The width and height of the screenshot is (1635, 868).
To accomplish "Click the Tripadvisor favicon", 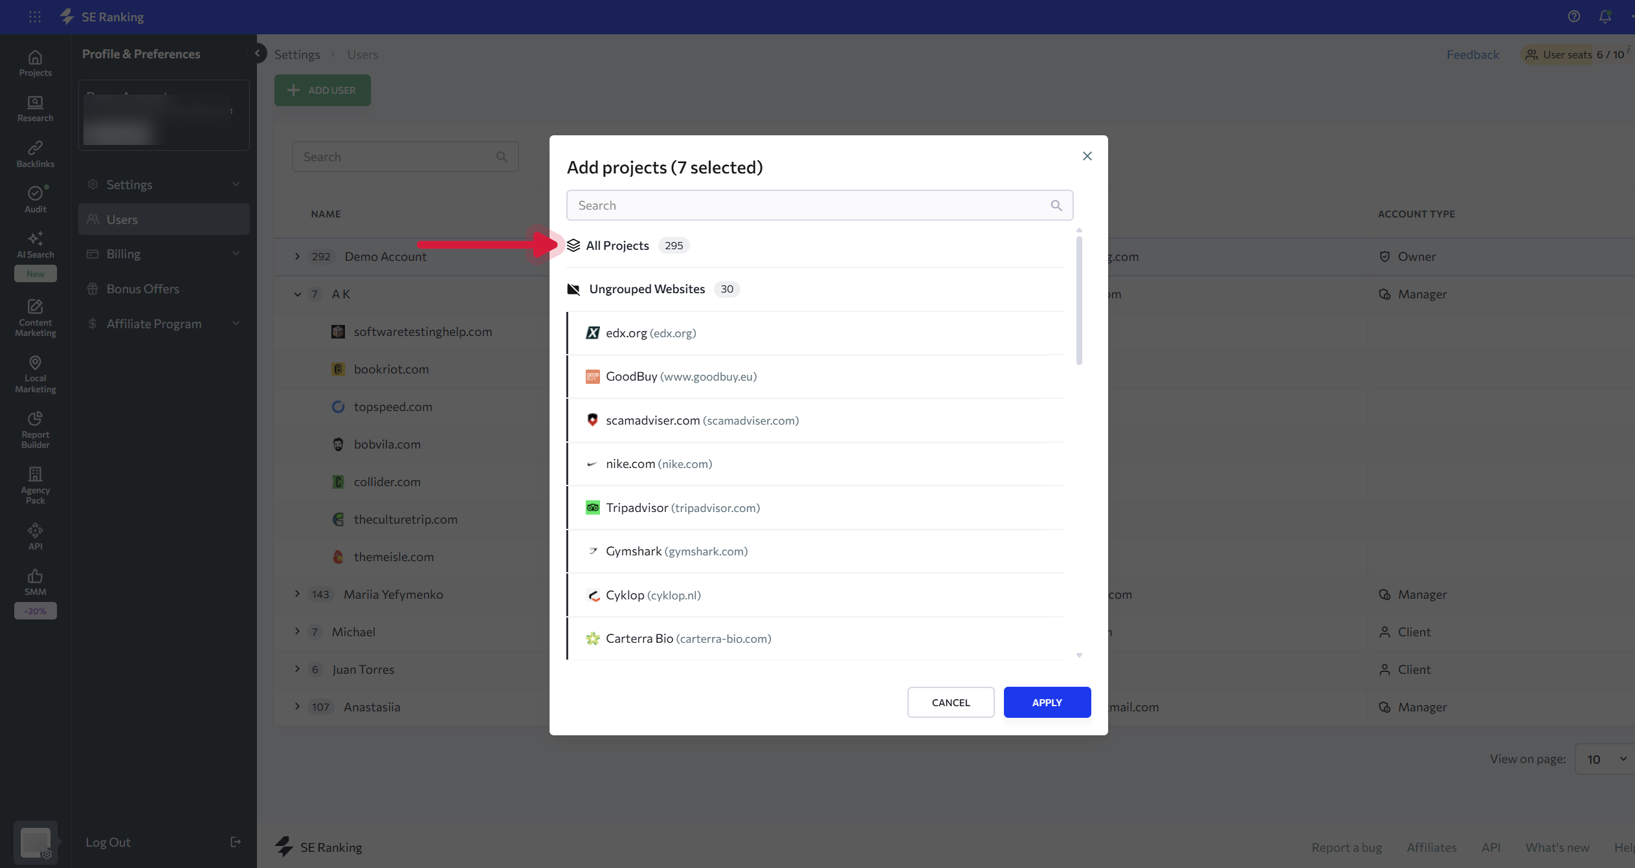I will click(x=592, y=507).
